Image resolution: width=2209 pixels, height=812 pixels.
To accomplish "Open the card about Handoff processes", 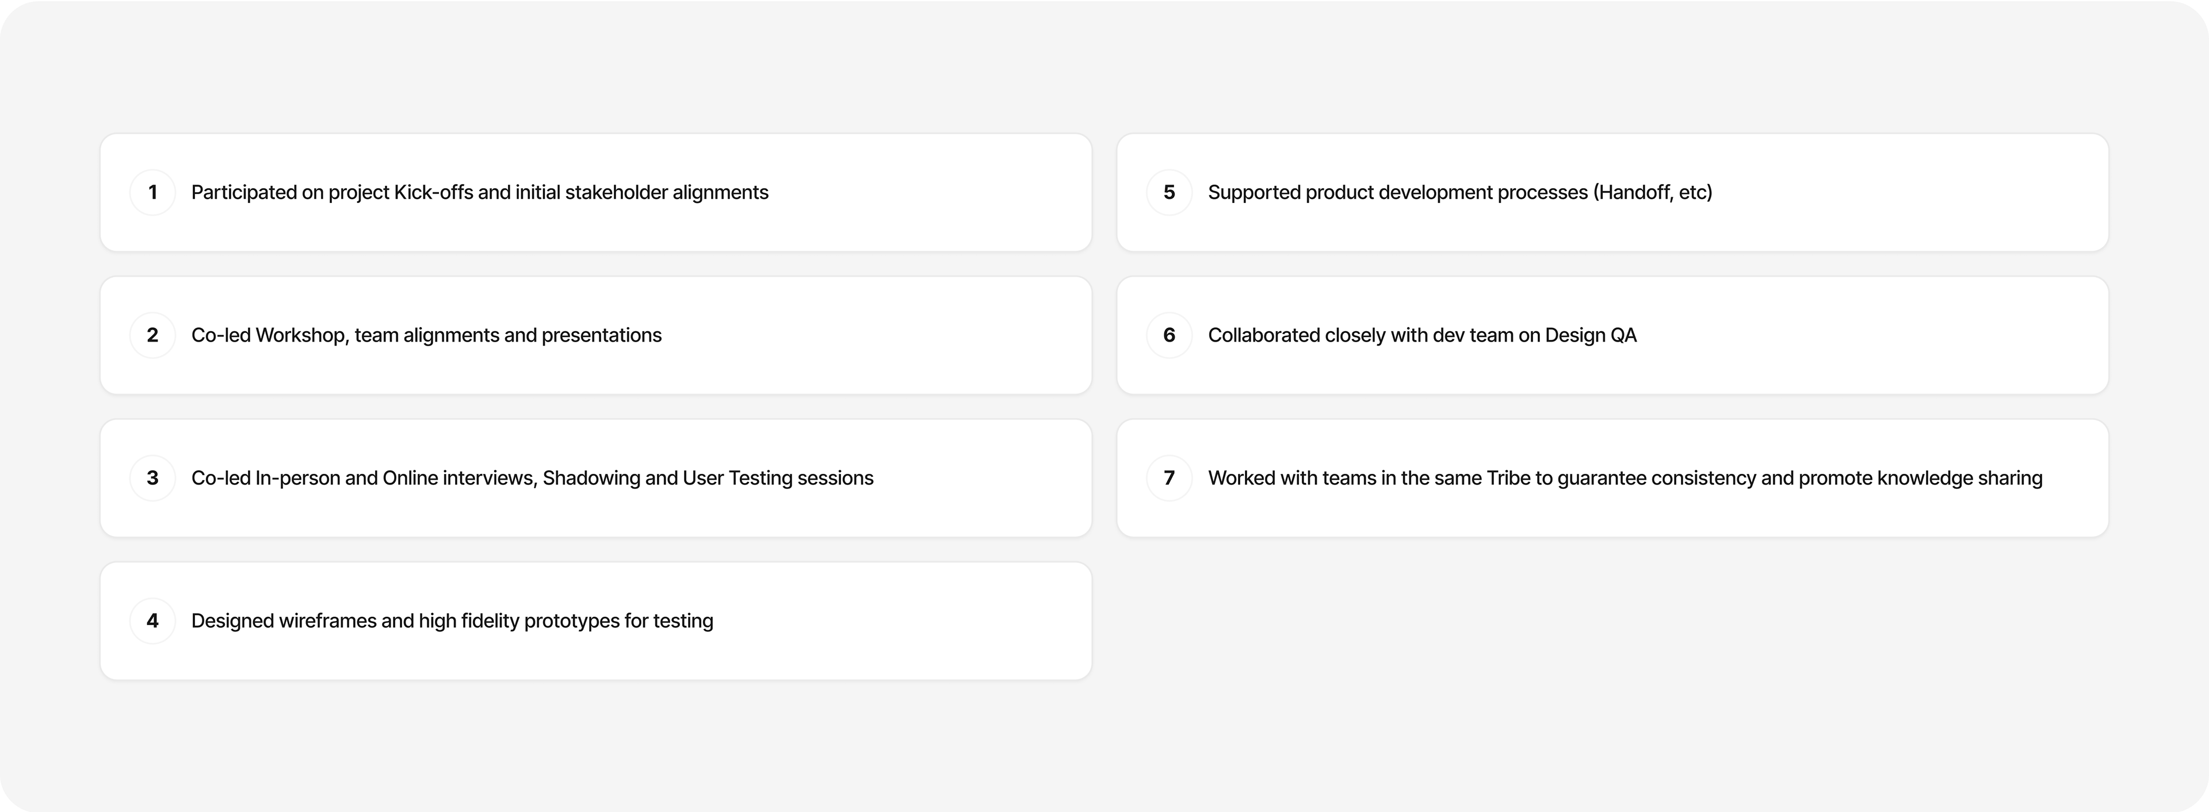I will (x=1612, y=192).
